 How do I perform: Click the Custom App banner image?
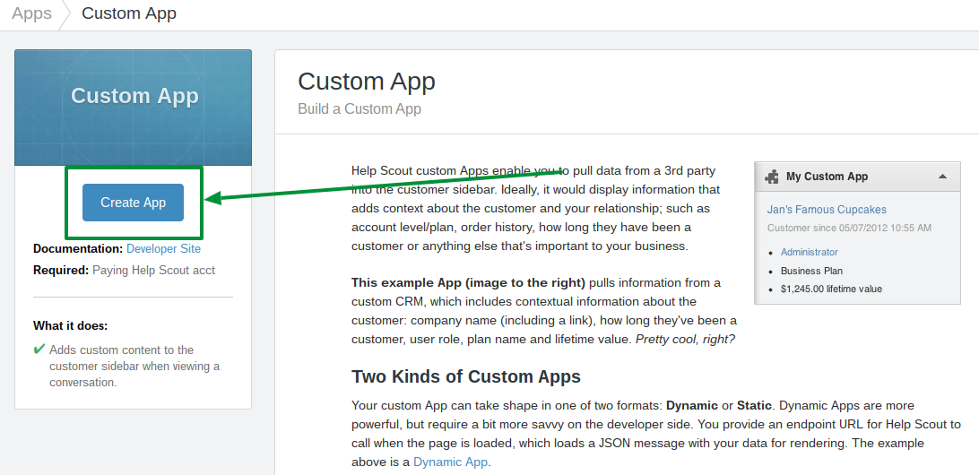(133, 108)
